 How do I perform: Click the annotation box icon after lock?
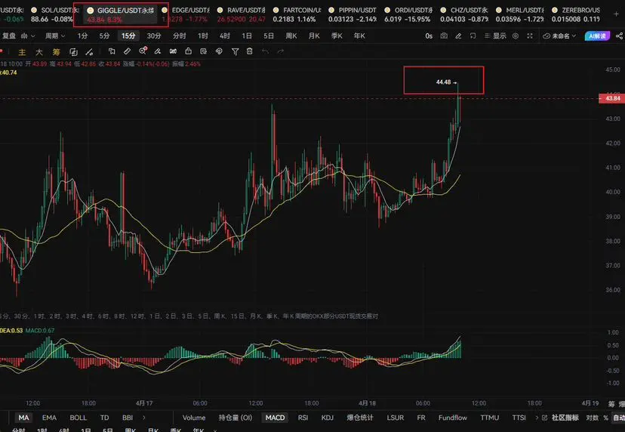pyautogui.click(x=204, y=51)
